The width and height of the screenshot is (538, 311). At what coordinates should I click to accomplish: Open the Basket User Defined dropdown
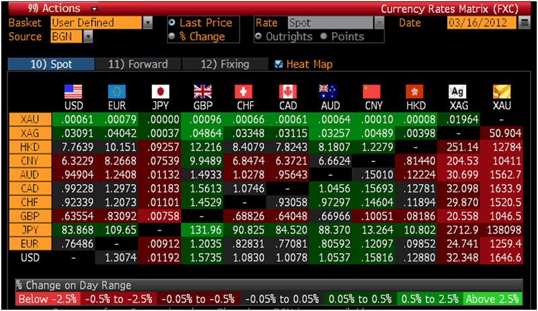(147, 23)
